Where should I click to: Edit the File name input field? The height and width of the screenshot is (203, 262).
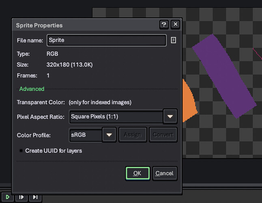point(107,40)
